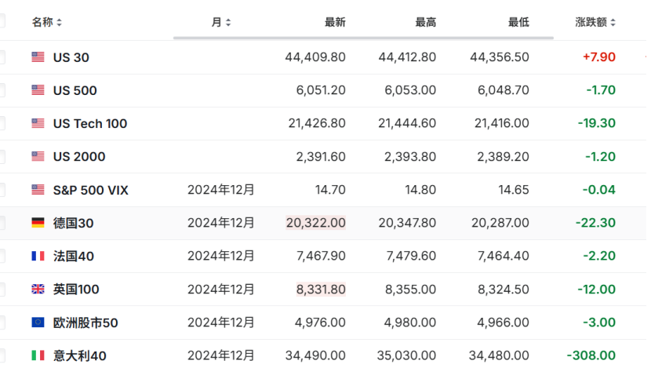Click the US flag beside S&P 500 VIX
The width and height of the screenshot is (651, 368).
pyautogui.click(x=38, y=190)
